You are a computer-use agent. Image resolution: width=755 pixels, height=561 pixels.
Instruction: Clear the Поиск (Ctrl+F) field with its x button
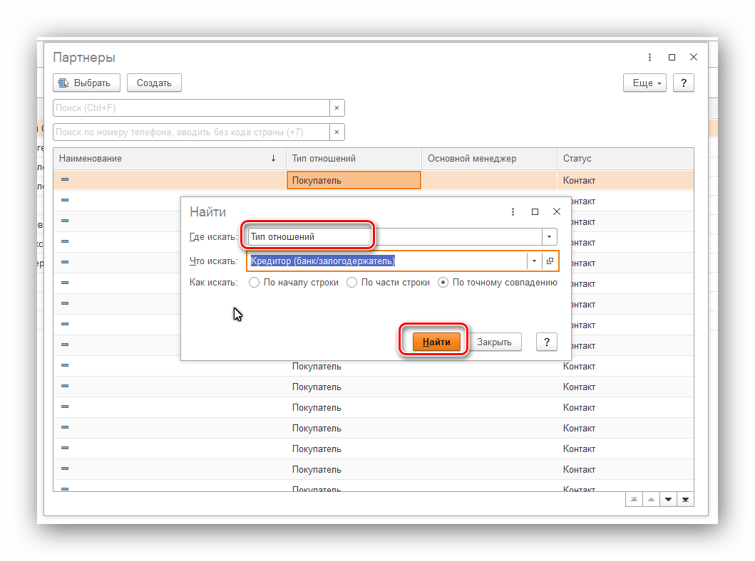(337, 108)
